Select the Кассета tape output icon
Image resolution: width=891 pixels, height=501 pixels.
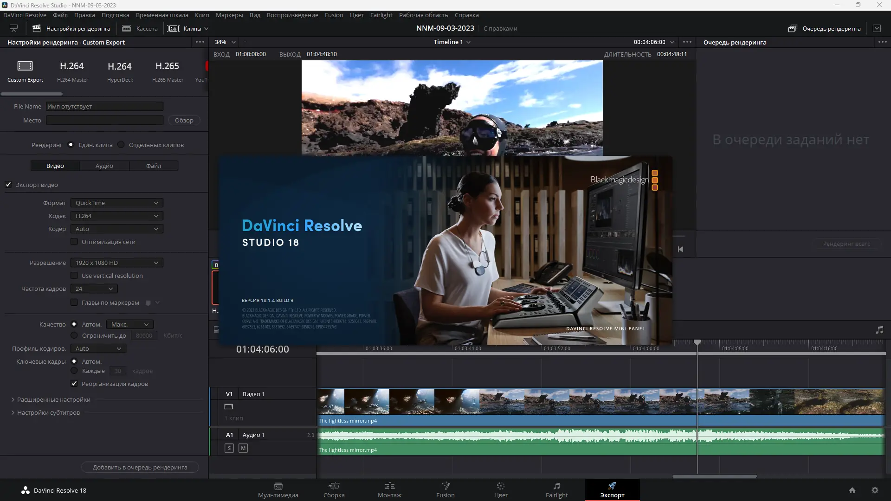[x=126, y=28]
